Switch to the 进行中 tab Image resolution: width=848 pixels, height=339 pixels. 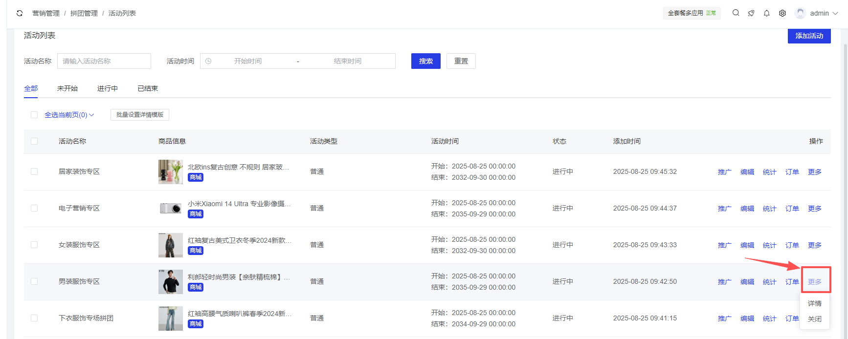[x=107, y=88]
